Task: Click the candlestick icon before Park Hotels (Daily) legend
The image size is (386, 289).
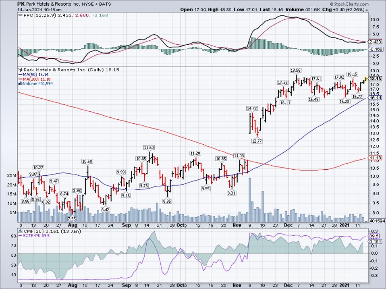Action: point(21,70)
